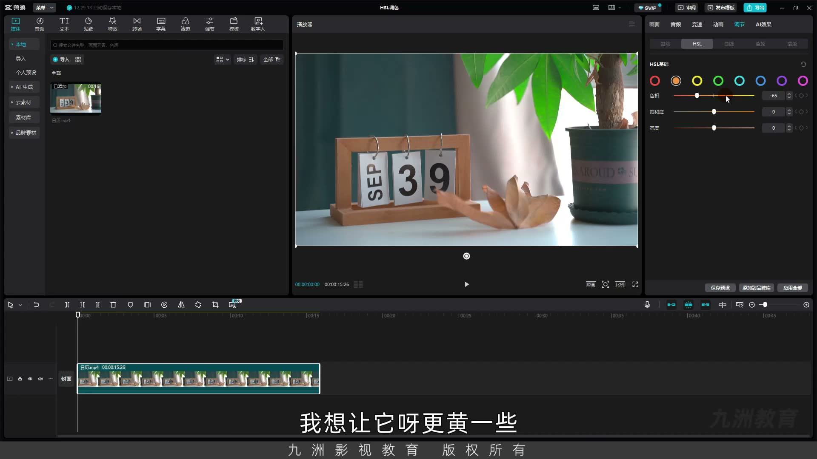Open the thumbnail view mode dropdown

point(223,59)
